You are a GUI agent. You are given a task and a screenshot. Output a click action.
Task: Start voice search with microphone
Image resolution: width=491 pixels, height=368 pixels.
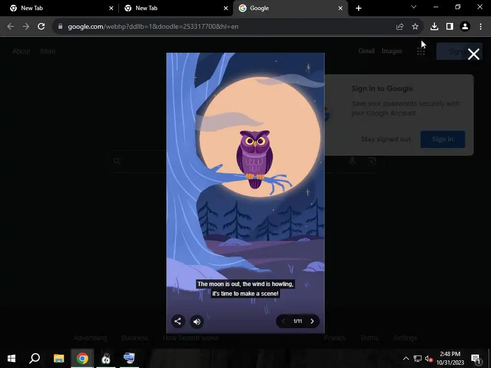[352, 161]
